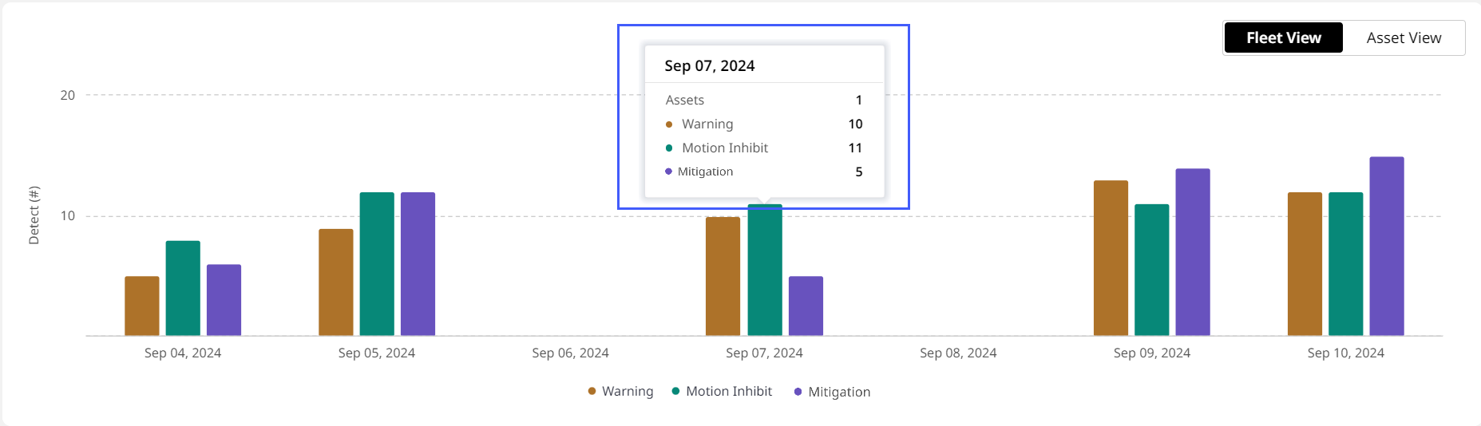Select the Sep 10 Motion Inhibit bar
Image resolution: width=1481 pixels, height=426 pixels.
1345,264
